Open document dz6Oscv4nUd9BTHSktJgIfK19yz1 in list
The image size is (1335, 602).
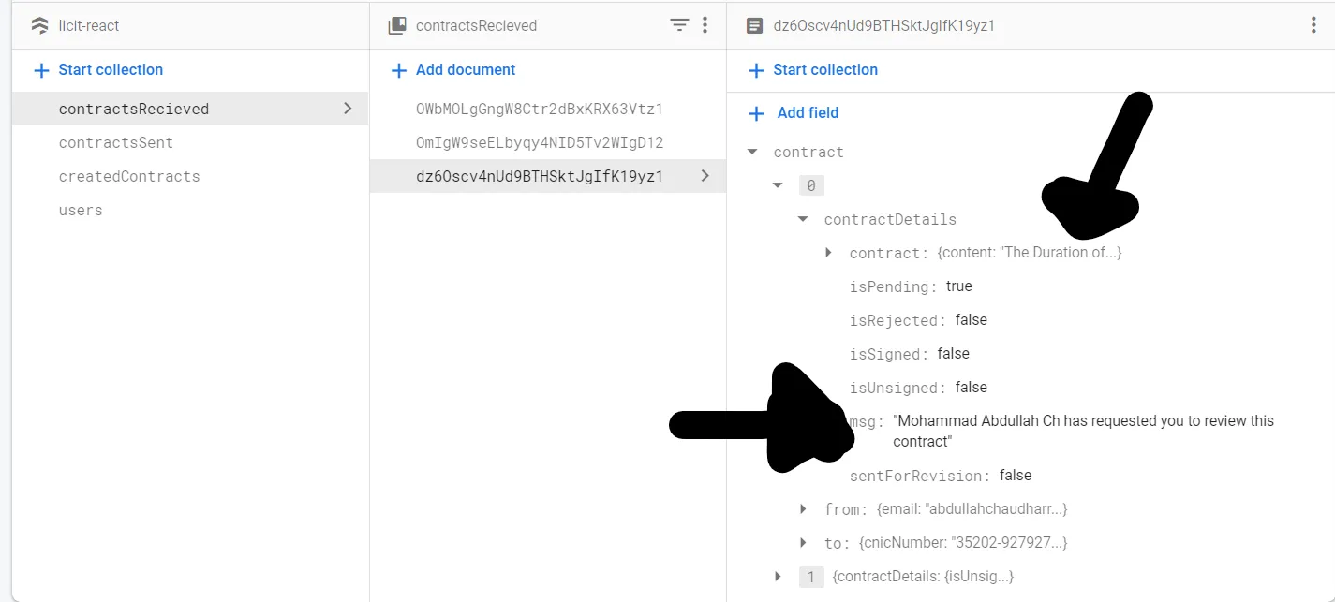pyautogui.click(x=547, y=176)
